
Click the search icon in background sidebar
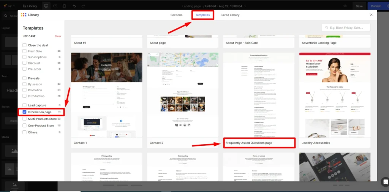pos(6,16)
